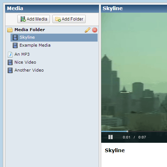Delete Media Folder using the red minus icon
The width and height of the screenshot is (167, 167).
coord(95,30)
